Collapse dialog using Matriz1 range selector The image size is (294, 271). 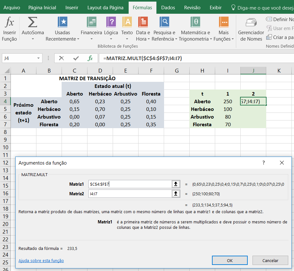[175, 184]
